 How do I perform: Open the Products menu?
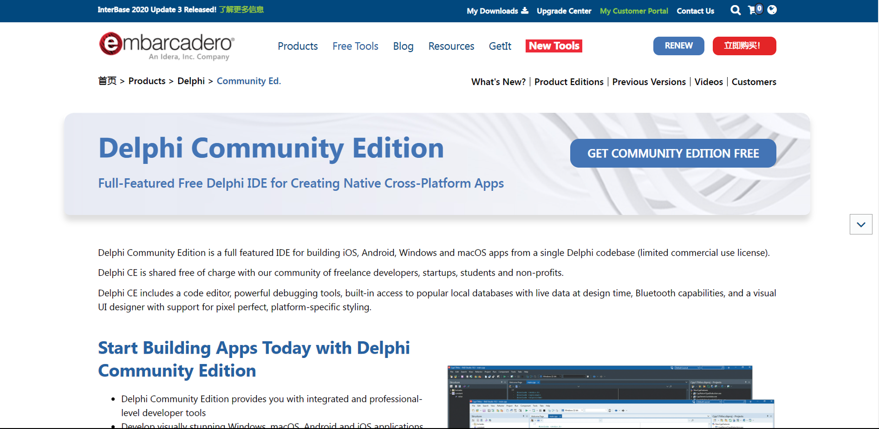coord(298,46)
